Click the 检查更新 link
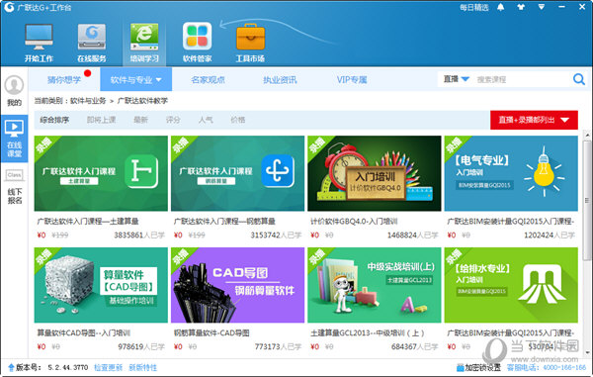Image resolution: width=593 pixels, height=377 pixels. (108, 367)
